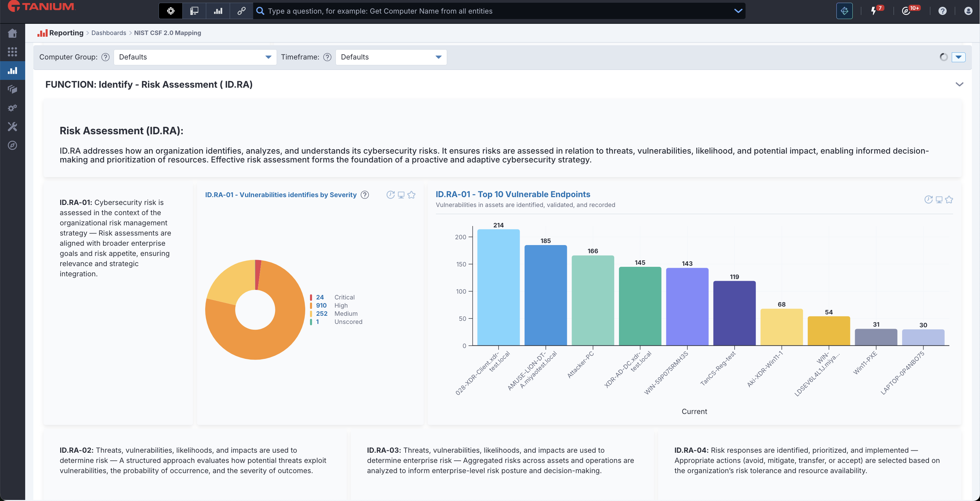Open the Top 10 Vulnerable Endpoints title link
Viewport: 980px width, 501px height.
(x=512, y=194)
